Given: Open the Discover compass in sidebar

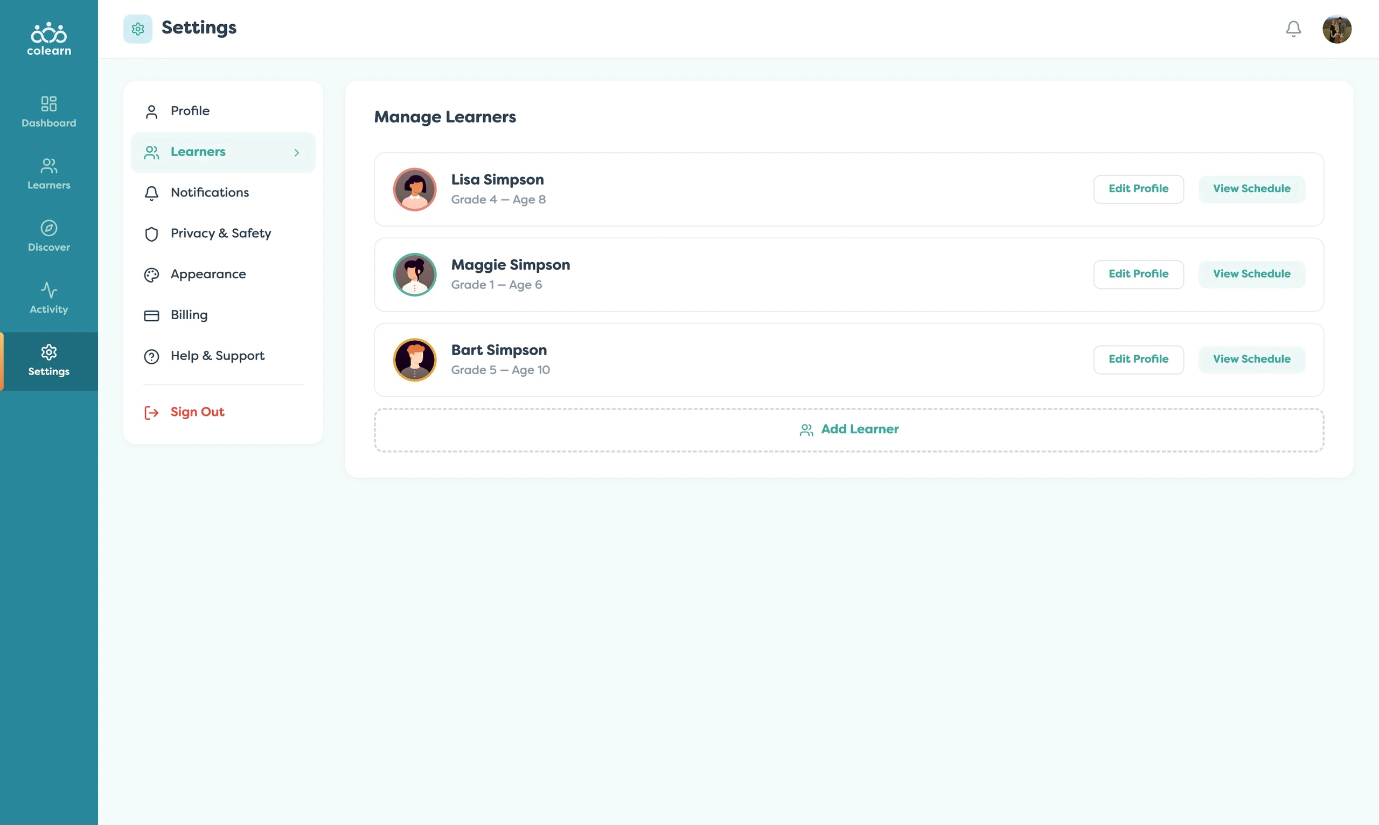Looking at the screenshot, I should (x=49, y=236).
